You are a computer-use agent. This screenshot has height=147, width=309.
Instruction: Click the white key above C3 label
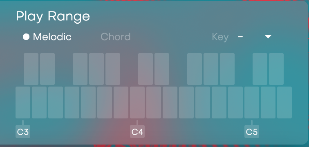23,102
